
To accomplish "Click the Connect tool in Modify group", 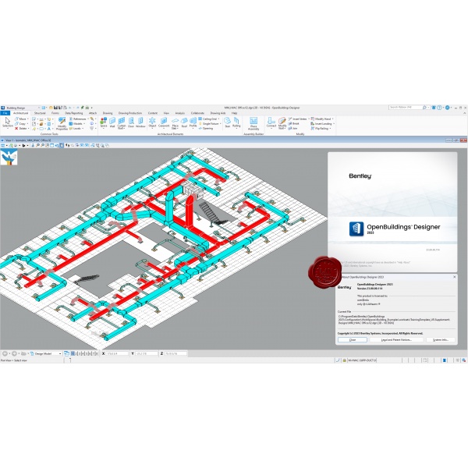I will pos(271,122).
